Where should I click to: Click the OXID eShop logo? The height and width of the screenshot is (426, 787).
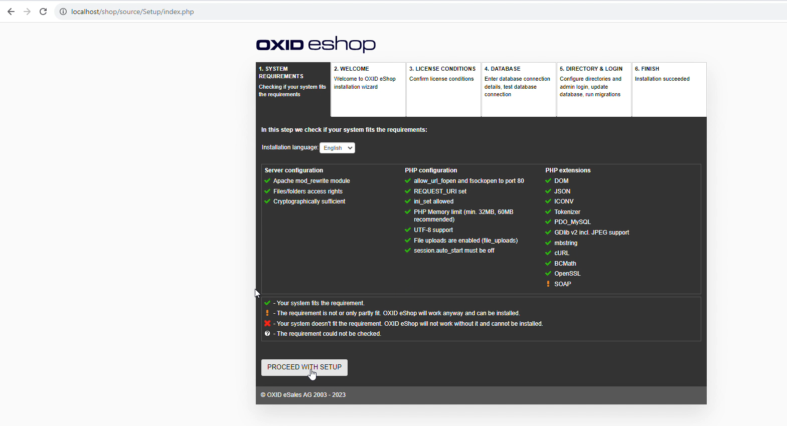pos(316,44)
